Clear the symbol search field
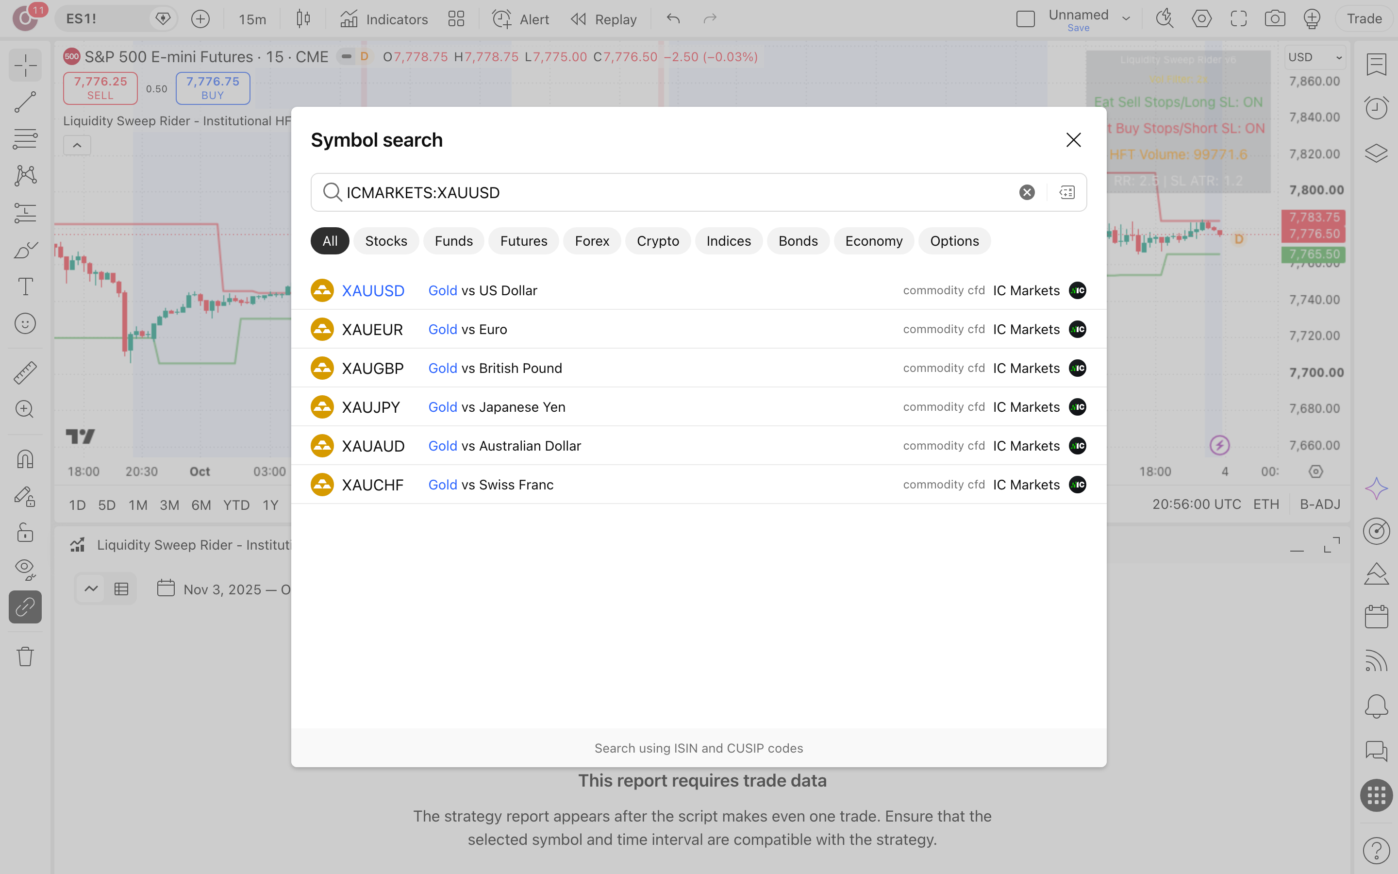The width and height of the screenshot is (1398, 874). [1027, 192]
